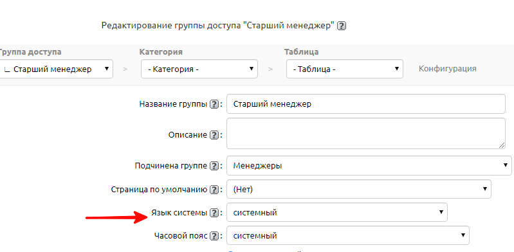Open the Группа доступа dropdown
Screen dimensions: 514x252
click(56, 69)
